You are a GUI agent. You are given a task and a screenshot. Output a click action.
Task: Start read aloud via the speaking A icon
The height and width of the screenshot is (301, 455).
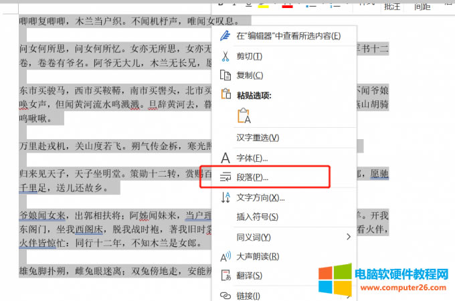tap(225, 256)
